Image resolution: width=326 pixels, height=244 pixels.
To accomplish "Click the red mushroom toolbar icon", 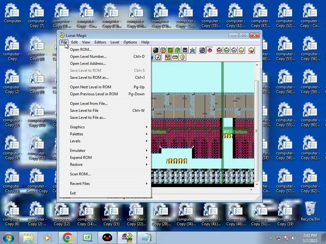I will coord(219,50).
